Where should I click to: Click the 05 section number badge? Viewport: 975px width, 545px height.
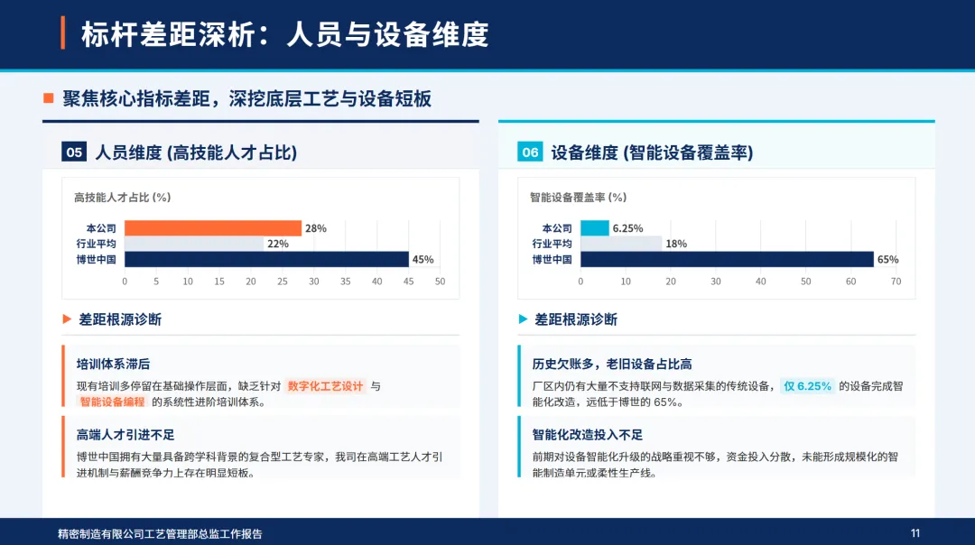(74, 152)
